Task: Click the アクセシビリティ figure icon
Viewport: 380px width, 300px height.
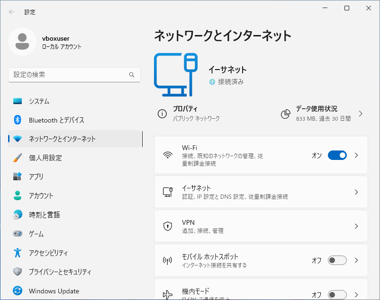Action: point(18,253)
